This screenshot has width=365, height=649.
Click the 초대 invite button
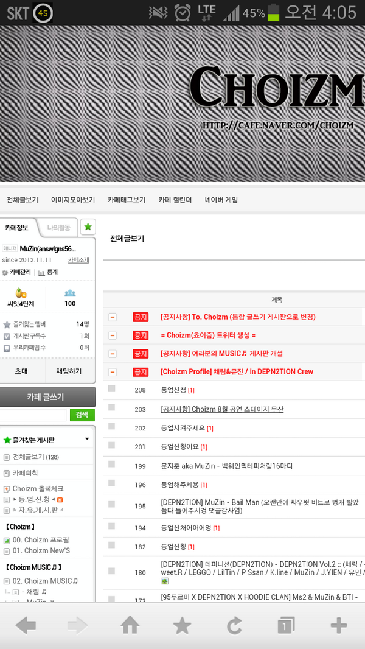pos(21,371)
